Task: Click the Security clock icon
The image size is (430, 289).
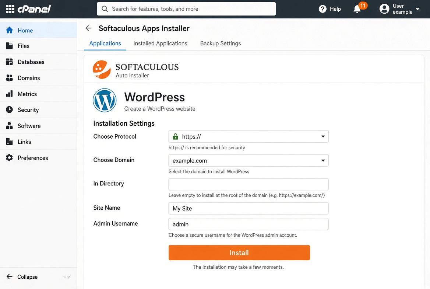Action: (9, 109)
